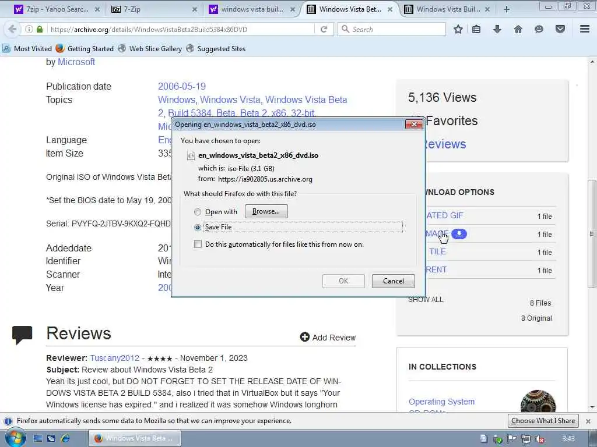Click the Reviews speech bubble icon
The height and width of the screenshot is (447, 597).
coord(22,335)
